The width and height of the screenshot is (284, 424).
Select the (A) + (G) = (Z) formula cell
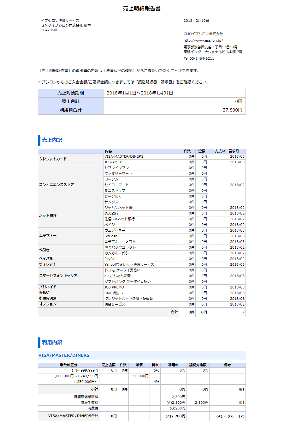click(x=228, y=416)
